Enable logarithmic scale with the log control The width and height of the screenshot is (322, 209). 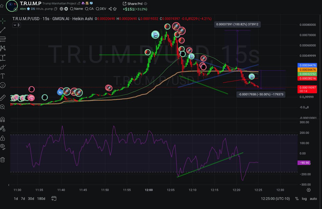(304, 199)
